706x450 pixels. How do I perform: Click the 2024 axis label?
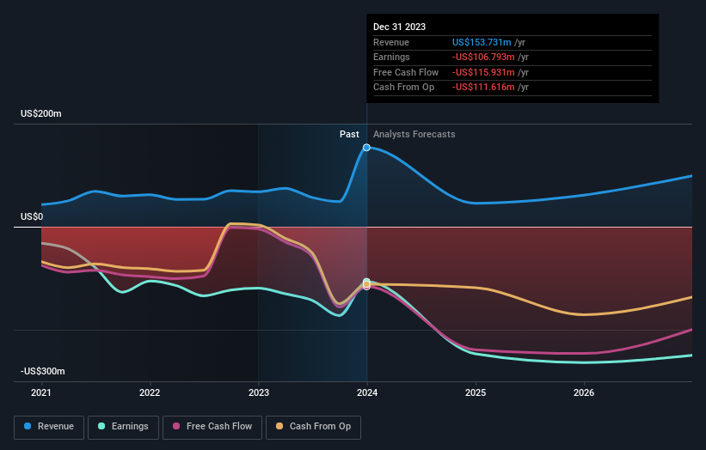tap(367, 392)
